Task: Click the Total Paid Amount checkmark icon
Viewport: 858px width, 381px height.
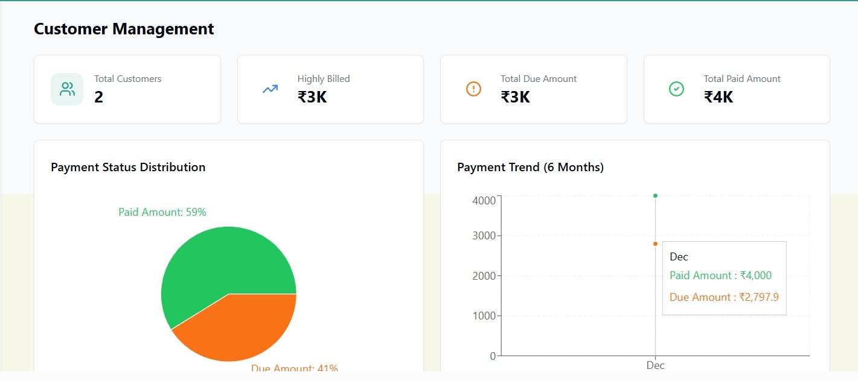Action: click(676, 89)
